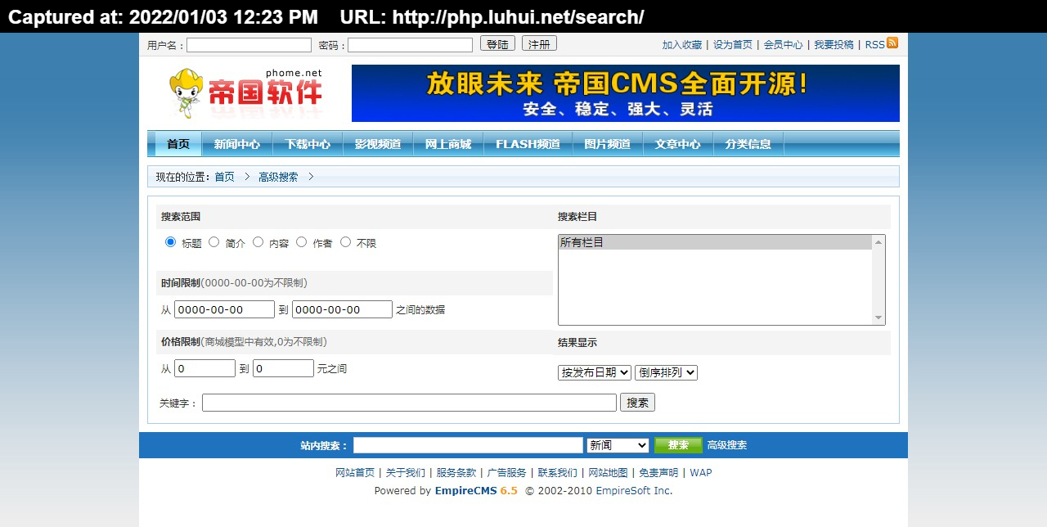Open the 倒序排列 order dropdown
Image resolution: width=1047 pixels, height=527 pixels.
coord(666,372)
